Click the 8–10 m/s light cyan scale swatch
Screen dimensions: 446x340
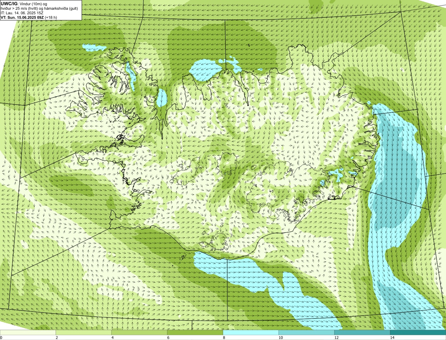pyautogui.click(x=251, y=333)
